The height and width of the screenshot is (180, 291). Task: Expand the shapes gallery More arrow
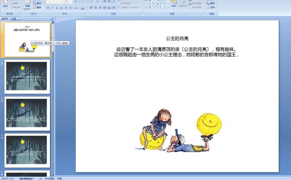[168, 7]
